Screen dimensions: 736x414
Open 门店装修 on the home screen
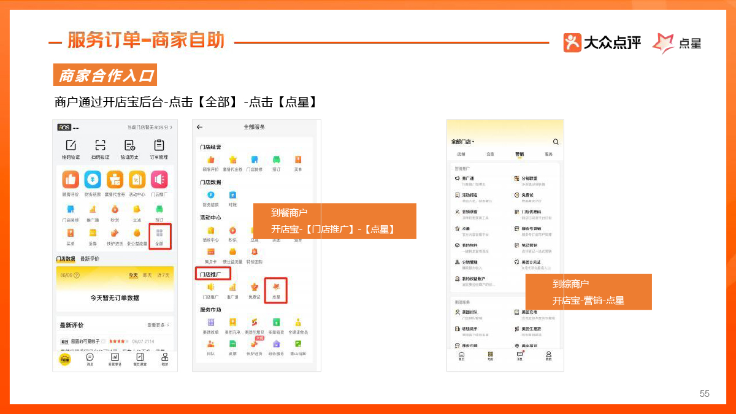(71, 213)
